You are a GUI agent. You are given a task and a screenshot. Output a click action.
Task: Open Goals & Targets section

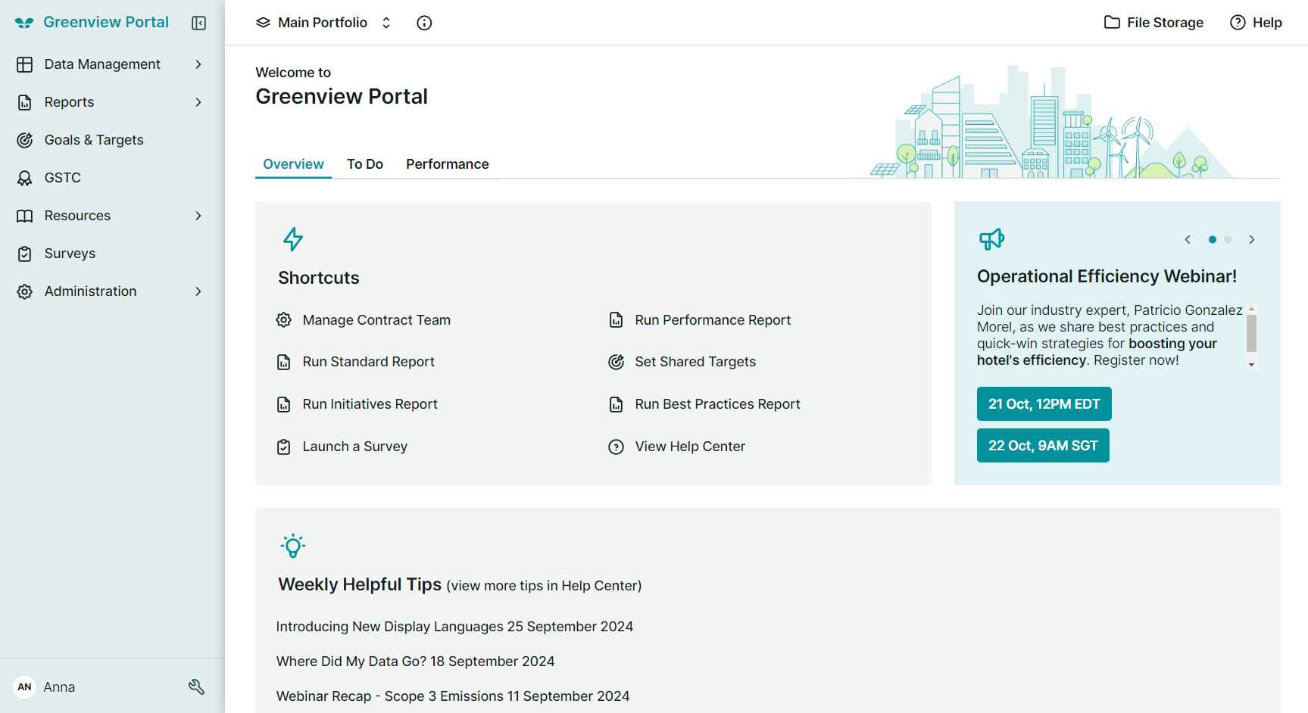pos(93,140)
